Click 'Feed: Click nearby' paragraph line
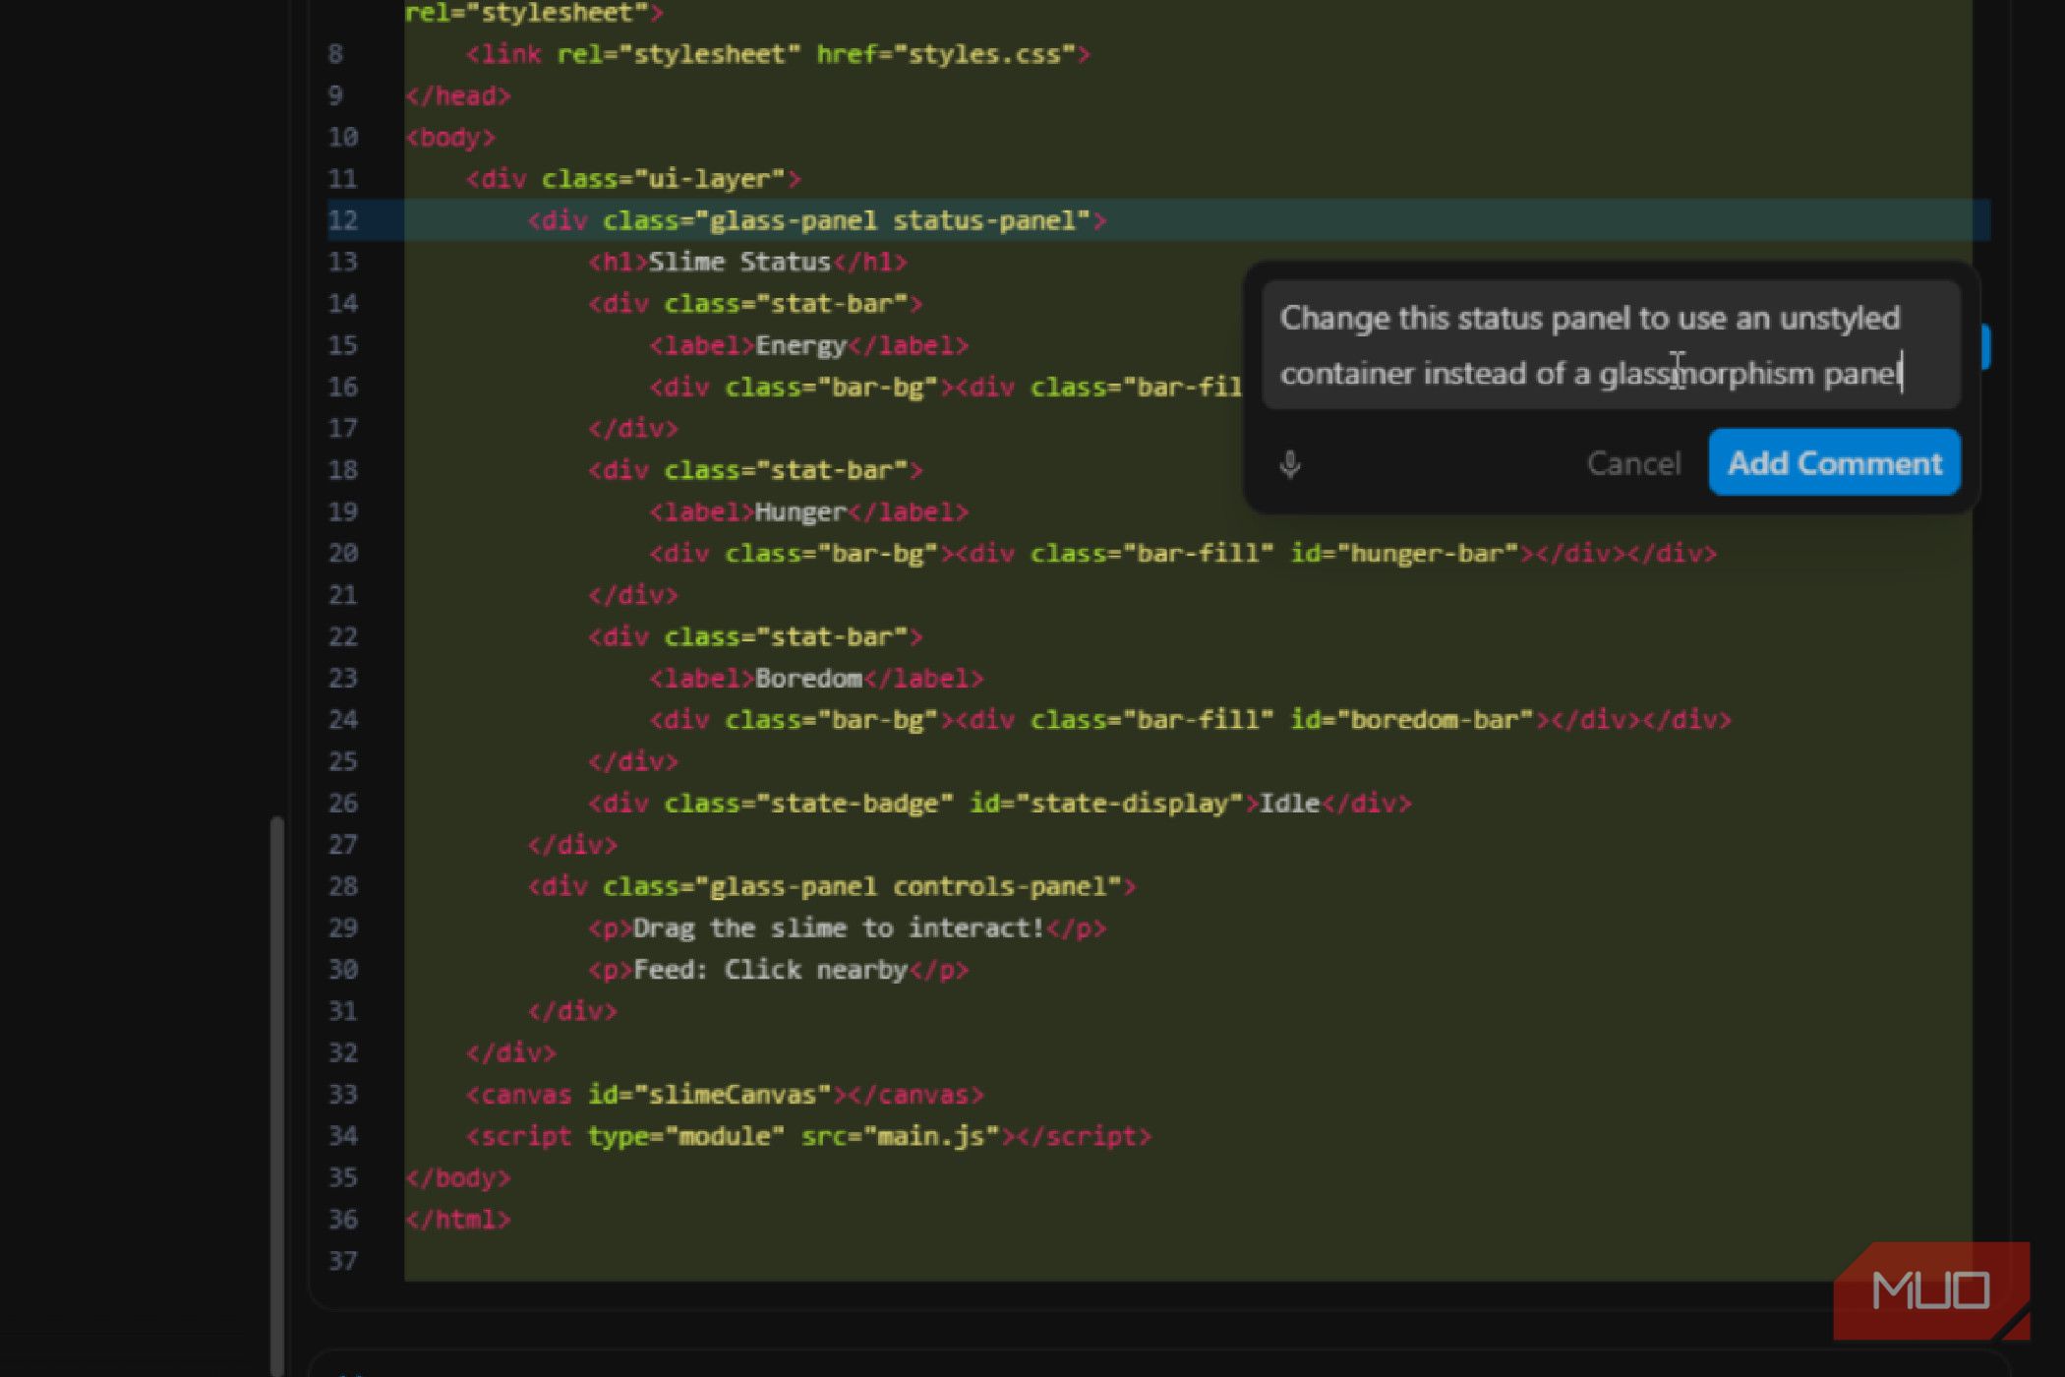The height and width of the screenshot is (1377, 2065). tap(779, 969)
